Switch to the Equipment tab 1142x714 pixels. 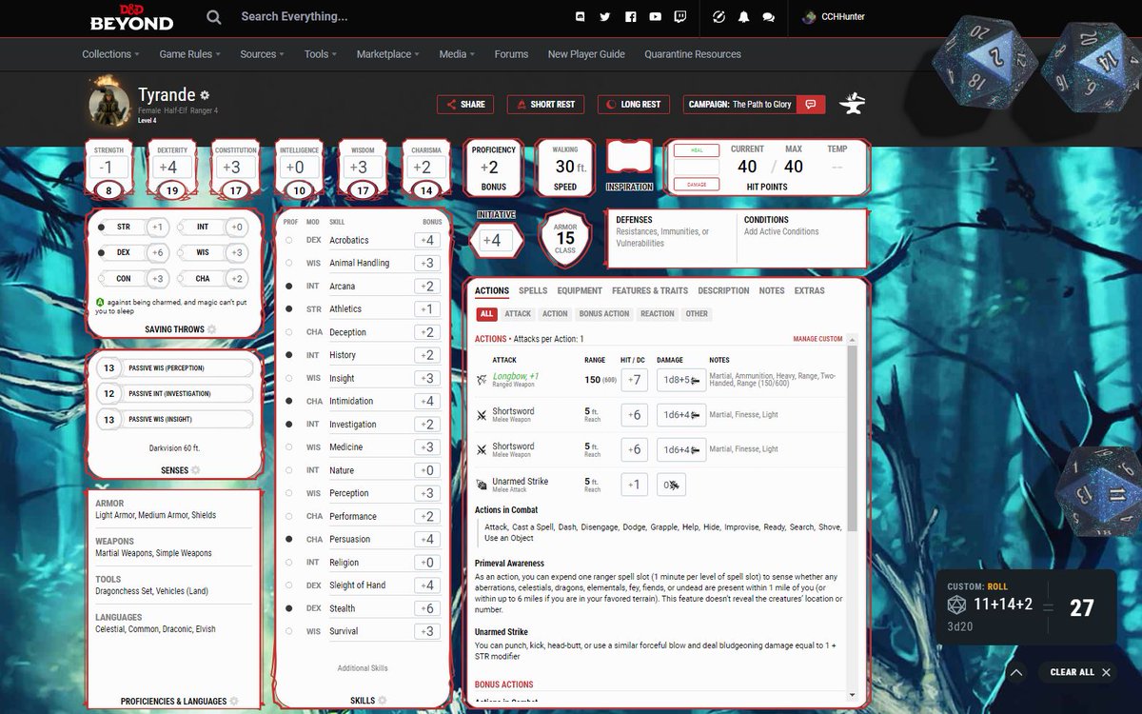580,291
